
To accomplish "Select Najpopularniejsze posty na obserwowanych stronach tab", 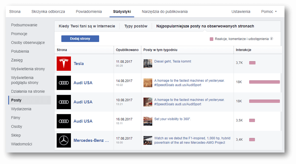I will [205, 26].
